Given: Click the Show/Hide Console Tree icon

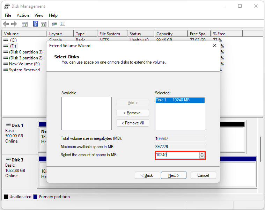Looking at the screenshot, I should [25, 24].
